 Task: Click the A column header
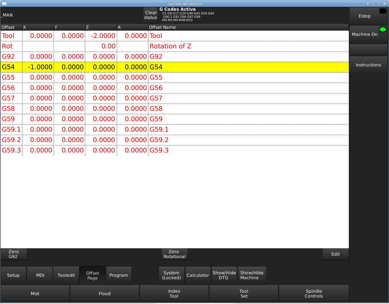click(x=132, y=27)
